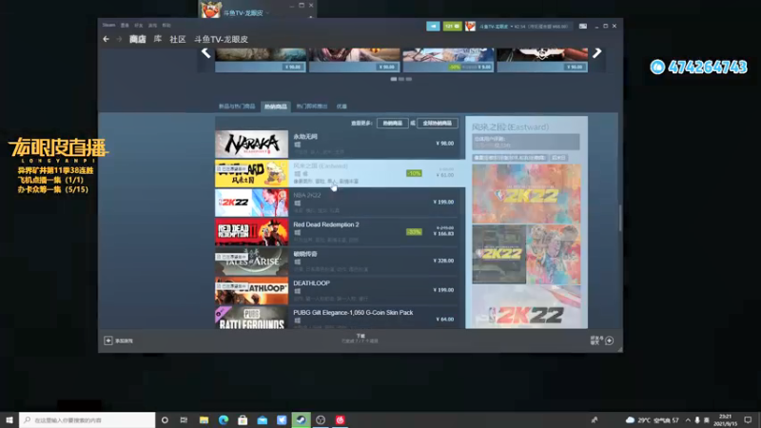Switch to 热门即将推出 tab

312,107
